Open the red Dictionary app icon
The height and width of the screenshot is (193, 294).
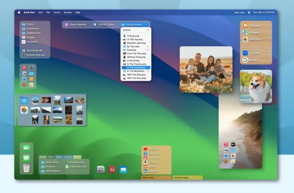[112, 170]
